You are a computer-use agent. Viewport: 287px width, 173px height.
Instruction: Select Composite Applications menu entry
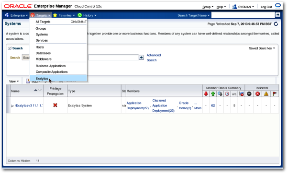pos(52,72)
